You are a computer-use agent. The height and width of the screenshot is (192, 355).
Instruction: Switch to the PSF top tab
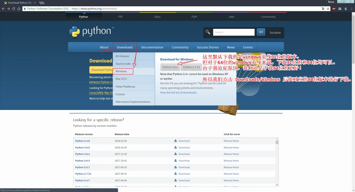click(120, 17)
